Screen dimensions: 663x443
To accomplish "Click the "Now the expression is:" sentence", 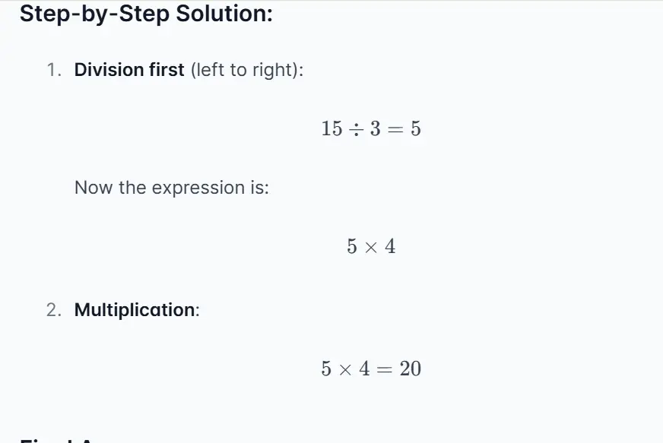I will pyautogui.click(x=172, y=188).
